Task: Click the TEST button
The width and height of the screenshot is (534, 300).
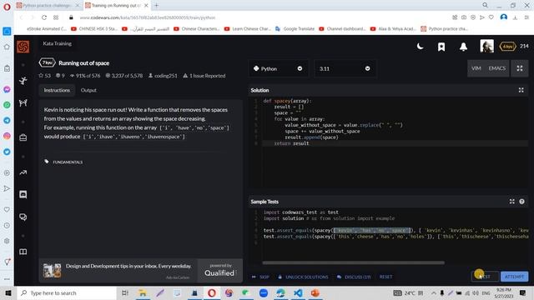Action: (485, 277)
